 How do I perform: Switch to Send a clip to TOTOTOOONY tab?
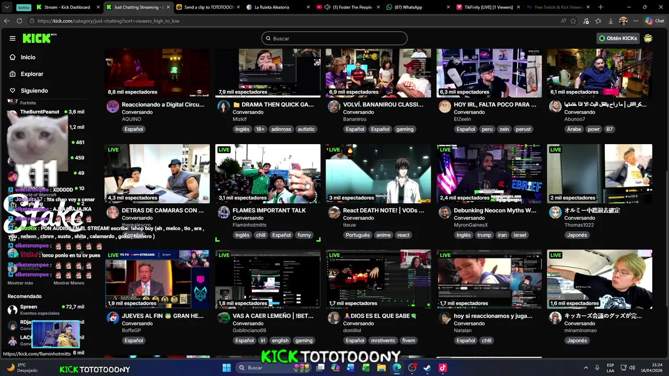(x=207, y=7)
